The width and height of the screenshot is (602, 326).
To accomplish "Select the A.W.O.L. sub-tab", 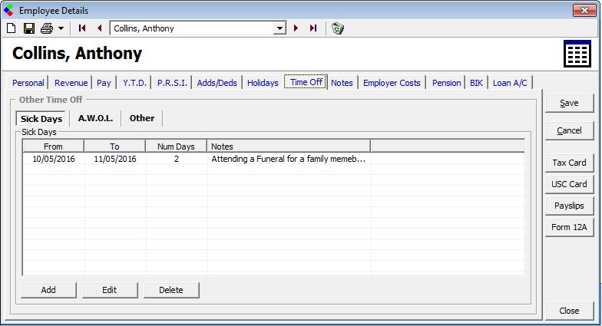I will 95,118.
